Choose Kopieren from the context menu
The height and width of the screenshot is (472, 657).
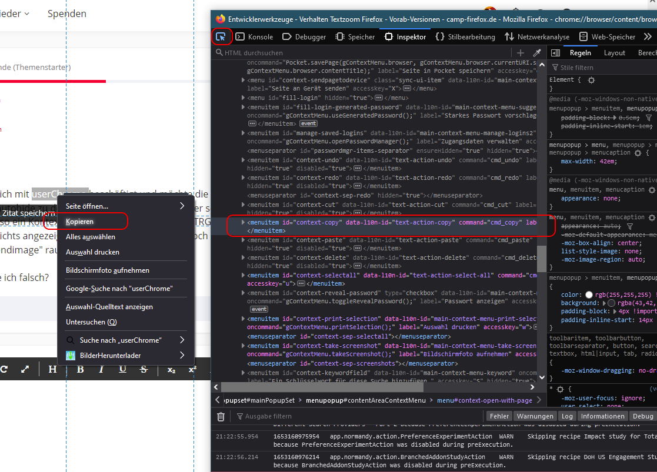click(x=79, y=222)
